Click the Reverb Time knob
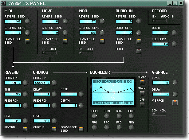Viewport: 189px width, 140px height. (26, 94)
